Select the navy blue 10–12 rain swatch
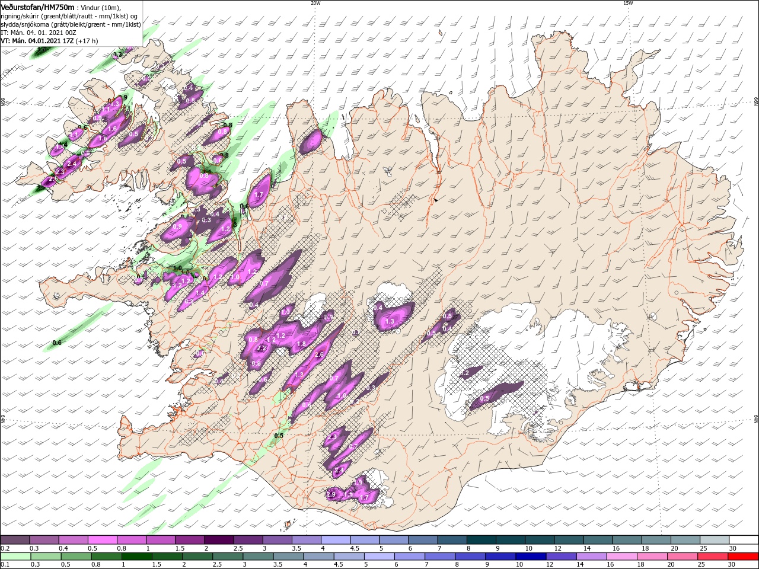Image resolution: width=759 pixels, height=569 pixels. coord(531,557)
